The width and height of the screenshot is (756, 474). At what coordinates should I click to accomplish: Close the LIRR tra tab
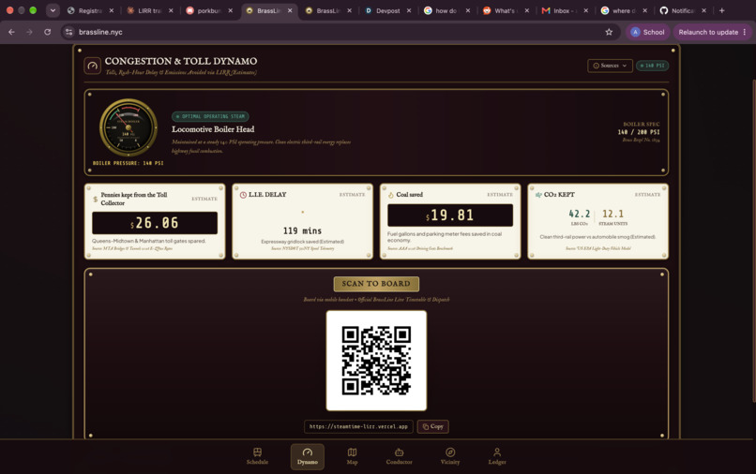coord(171,10)
